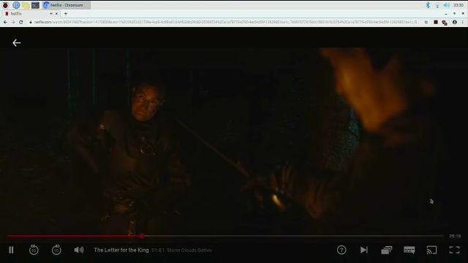
Task: Open the subtitles and audio menu
Action: pos(409,250)
